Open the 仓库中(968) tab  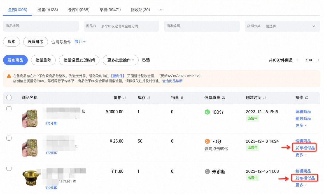[x=79, y=10]
